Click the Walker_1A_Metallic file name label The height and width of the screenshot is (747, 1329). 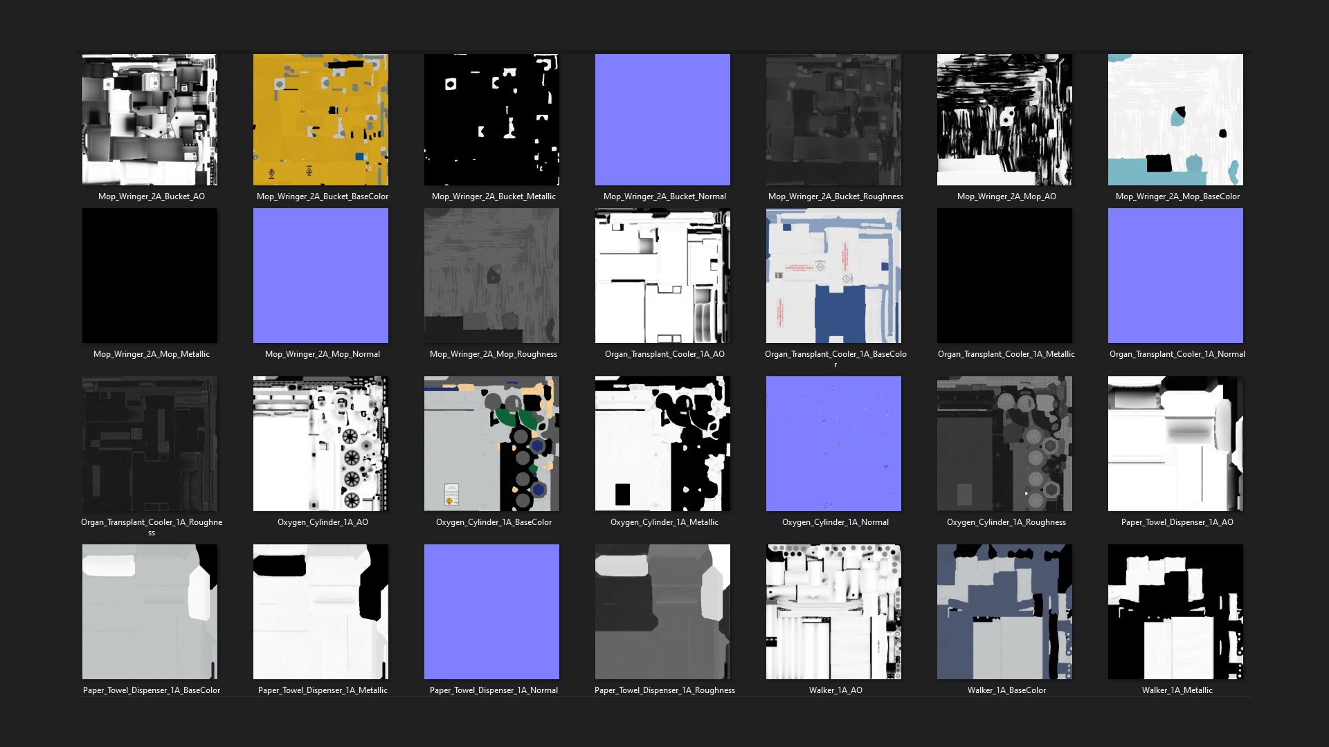point(1177,690)
